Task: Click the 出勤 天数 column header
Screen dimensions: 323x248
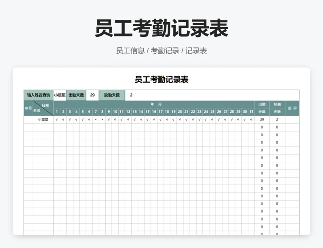Action: (262, 108)
